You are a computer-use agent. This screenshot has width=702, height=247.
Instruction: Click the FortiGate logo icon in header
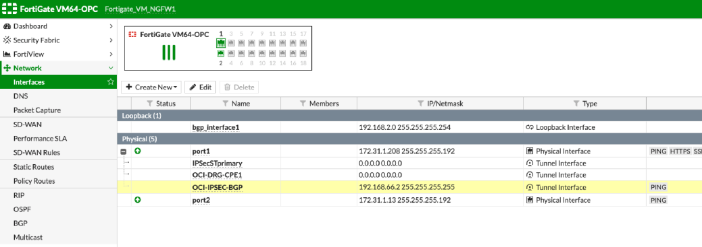(x=9, y=9)
